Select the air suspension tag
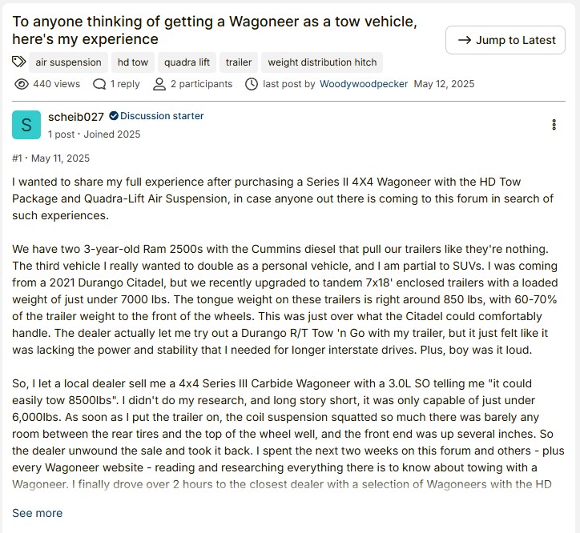The image size is (580, 533). [68, 62]
